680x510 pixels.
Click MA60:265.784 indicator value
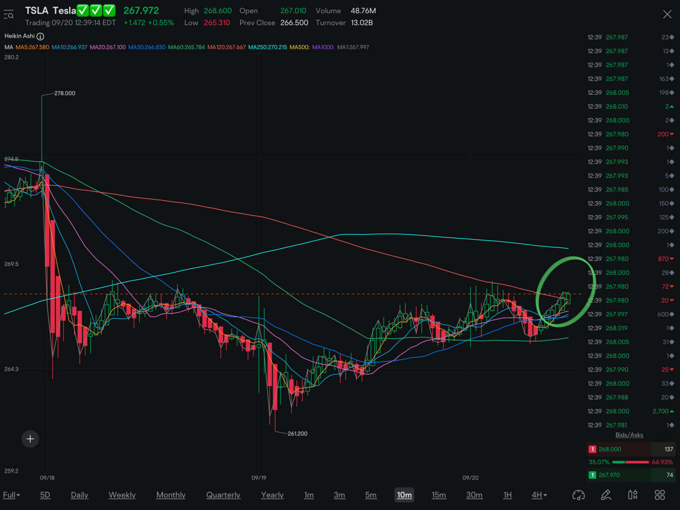tap(186, 47)
